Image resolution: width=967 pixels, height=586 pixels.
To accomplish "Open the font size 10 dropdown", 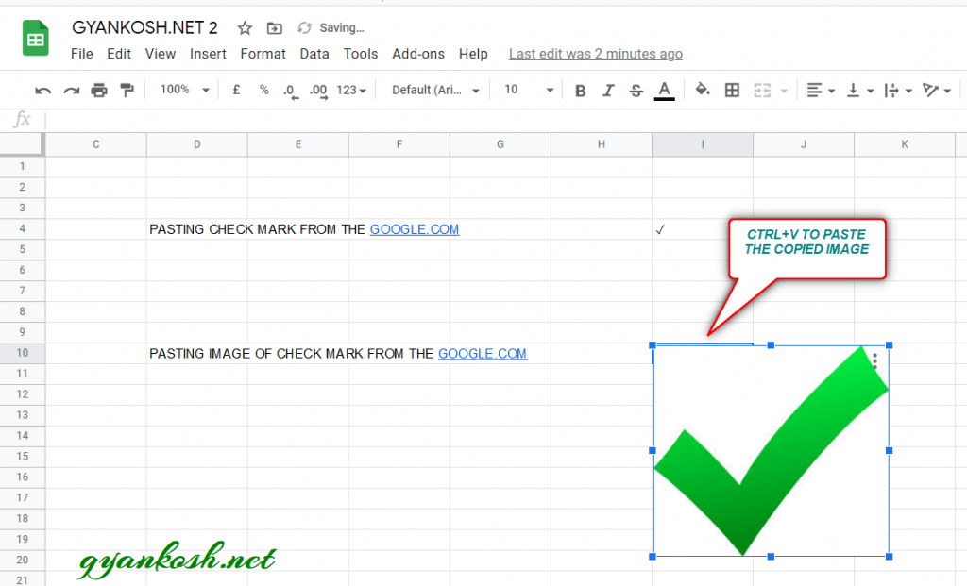I will tap(529, 90).
